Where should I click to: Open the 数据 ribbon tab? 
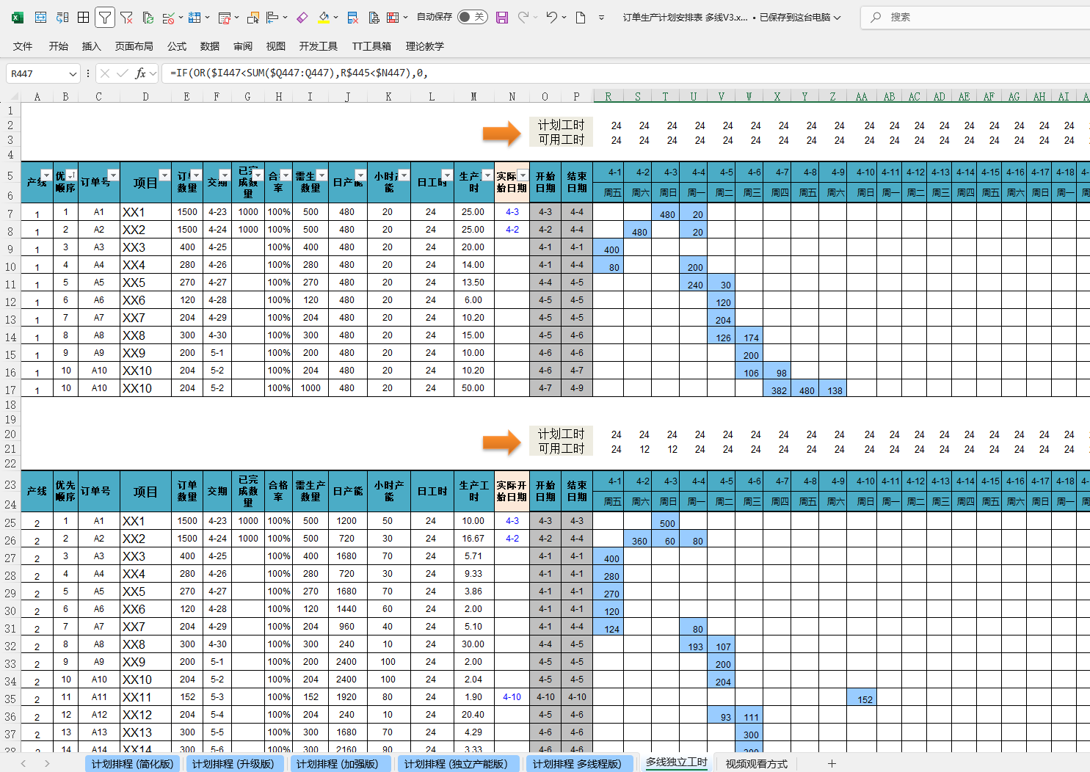pos(210,46)
